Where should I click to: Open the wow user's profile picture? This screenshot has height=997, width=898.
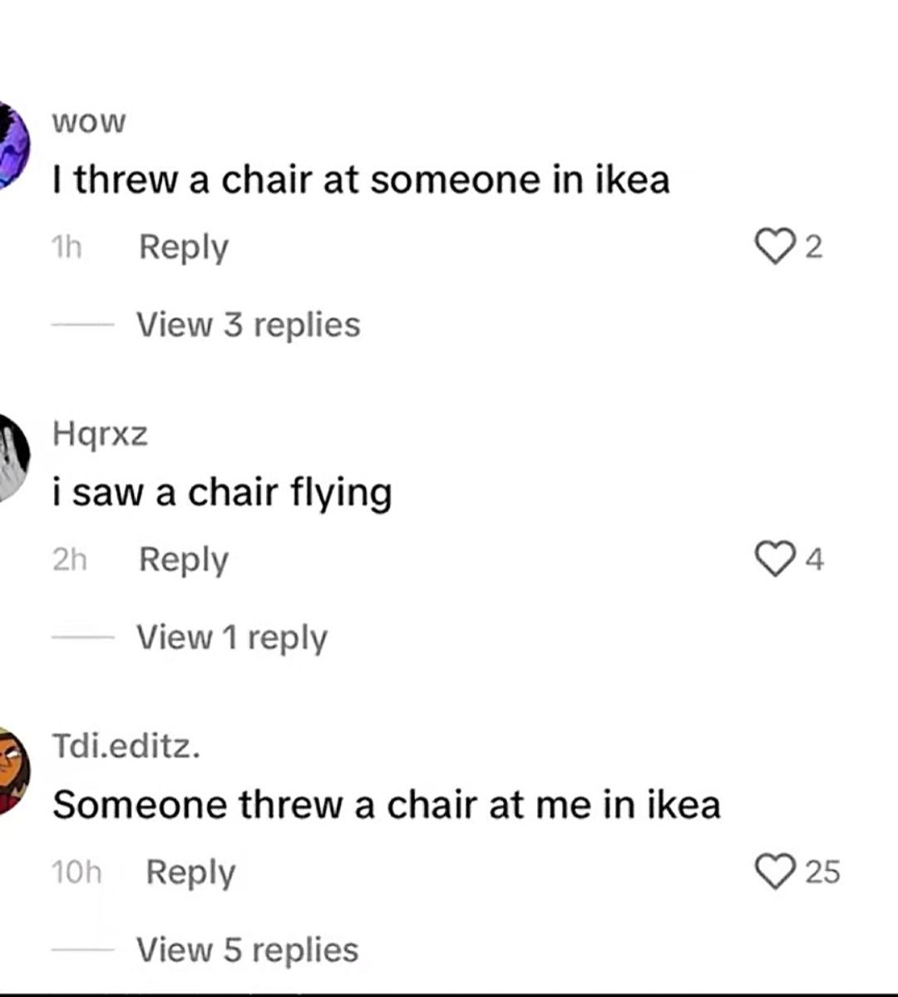pyautogui.click(x=12, y=146)
